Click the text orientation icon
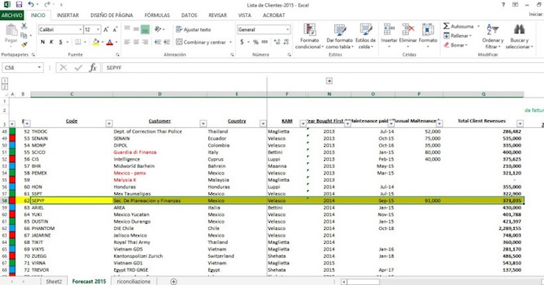The height and width of the screenshot is (285, 544). (x=159, y=30)
